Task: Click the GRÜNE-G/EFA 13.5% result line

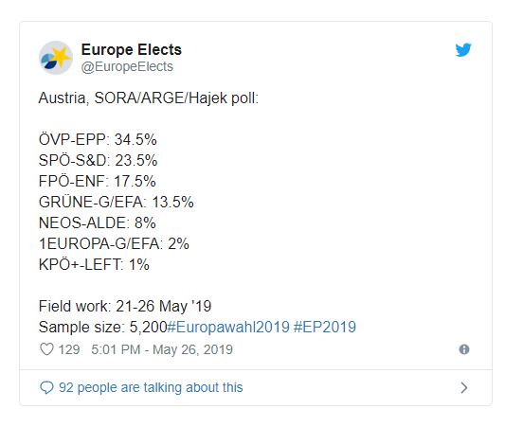Action: coord(117,202)
